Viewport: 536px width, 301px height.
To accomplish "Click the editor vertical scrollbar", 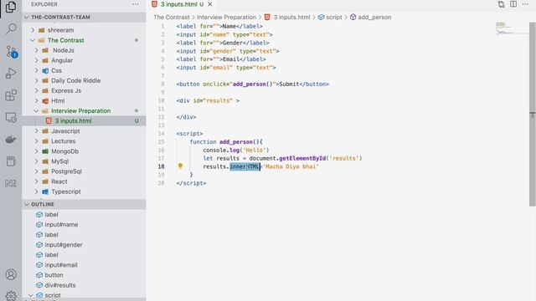I will click(x=533, y=115).
